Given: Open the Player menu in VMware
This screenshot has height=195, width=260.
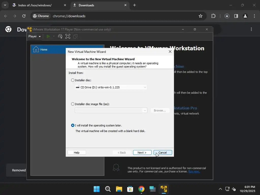Looking at the screenshot, I should (35, 36).
